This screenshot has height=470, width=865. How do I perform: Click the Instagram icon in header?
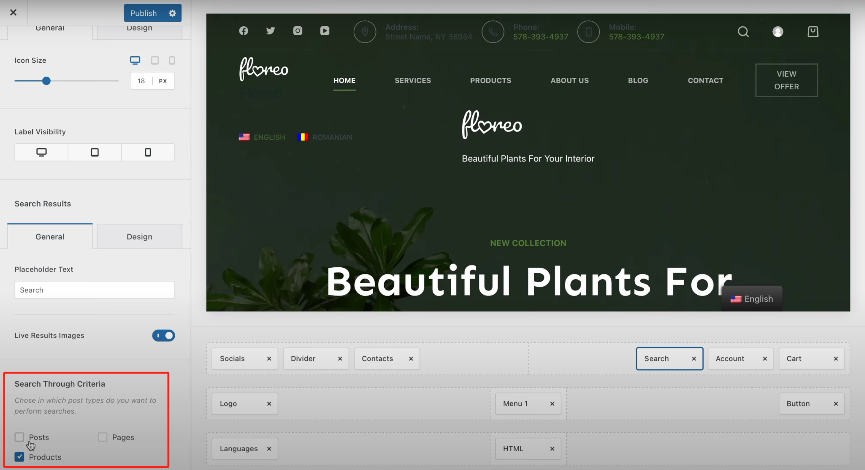coord(298,31)
